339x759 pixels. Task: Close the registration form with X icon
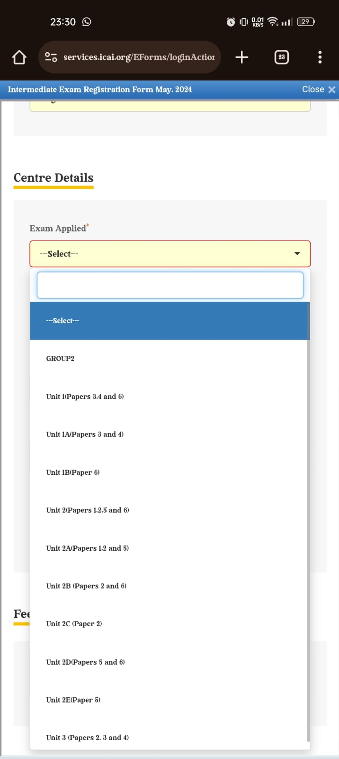tap(331, 90)
